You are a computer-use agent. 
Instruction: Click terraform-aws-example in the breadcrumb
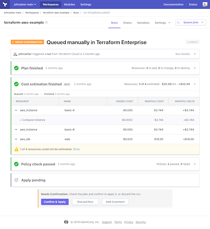[x=56, y=13]
